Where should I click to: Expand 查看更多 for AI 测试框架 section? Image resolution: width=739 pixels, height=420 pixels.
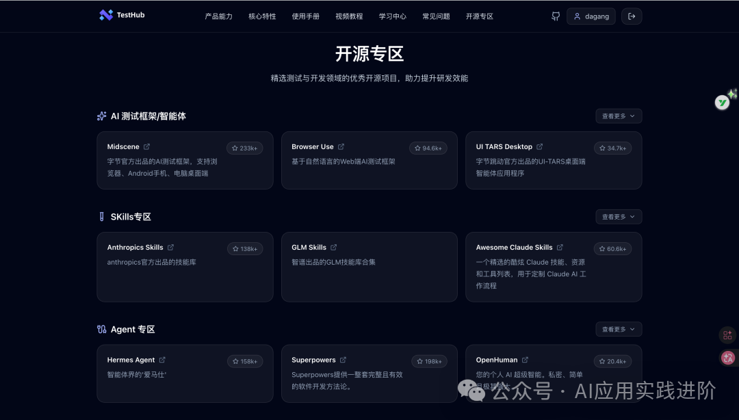pos(619,116)
